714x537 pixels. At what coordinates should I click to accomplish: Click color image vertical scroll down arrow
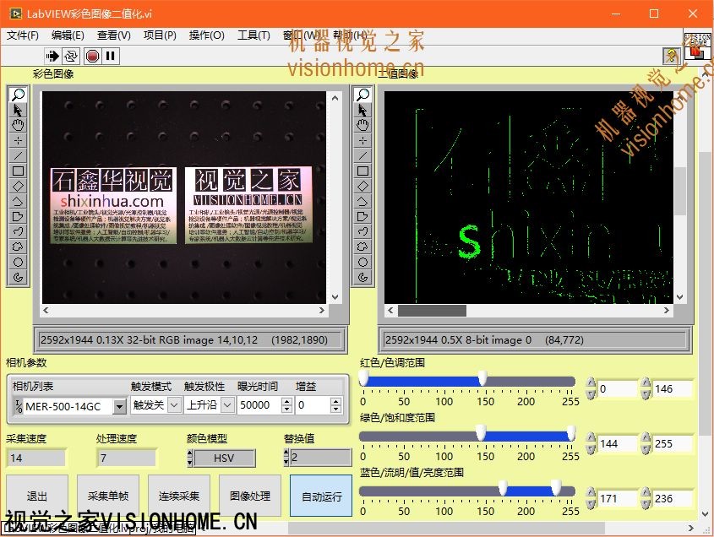click(x=335, y=297)
